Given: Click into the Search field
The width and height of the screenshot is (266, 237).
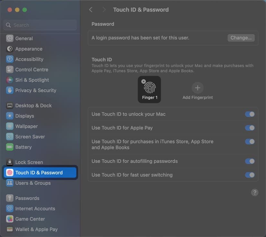Looking at the screenshot, I should pyautogui.click(x=40, y=25).
